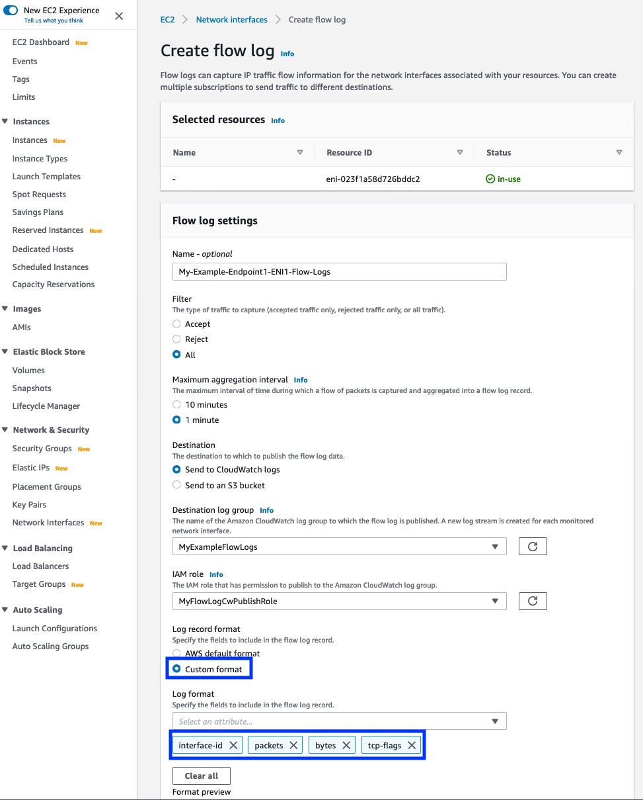Collapse the Instances sidebar section

tap(6, 122)
